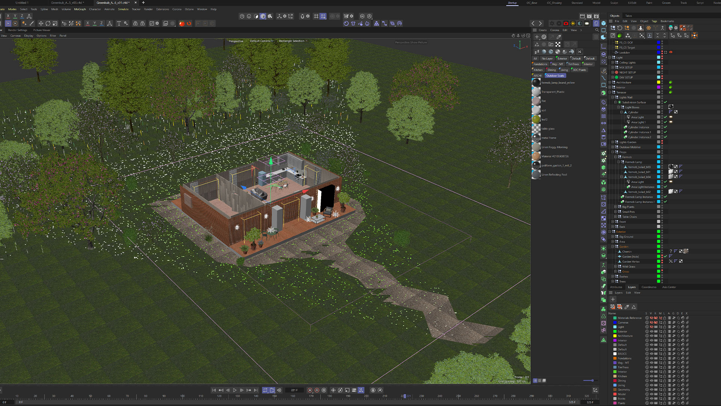Click the Text tool icon
The width and height of the screenshot is (721, 406).
[x=119, y=23]
